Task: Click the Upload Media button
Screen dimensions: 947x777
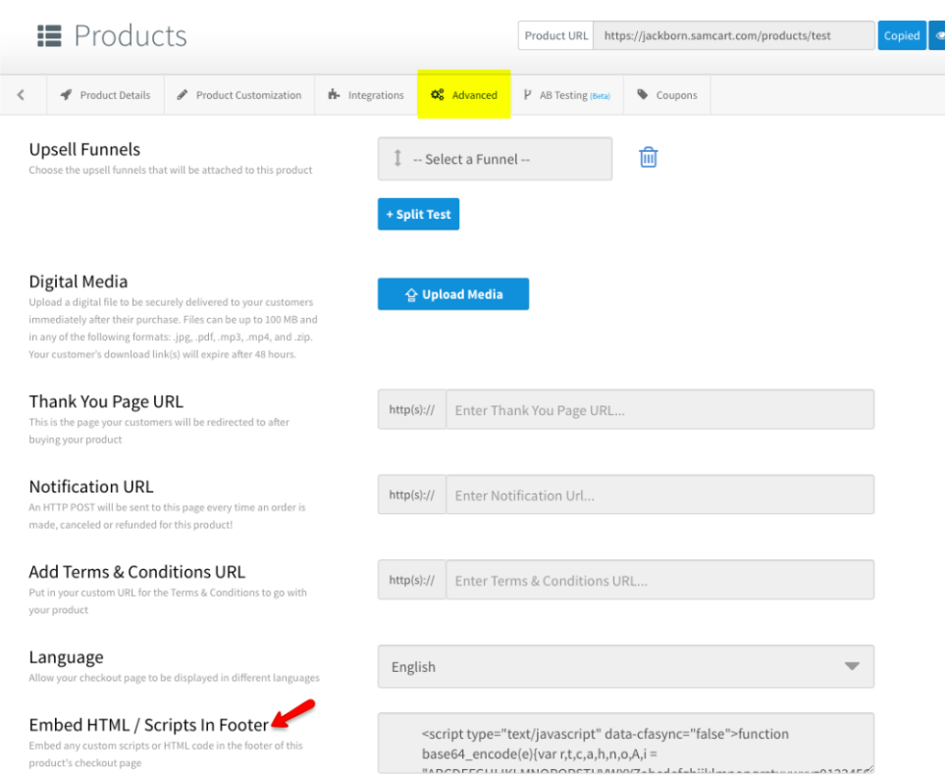Action: pos(453,294)
